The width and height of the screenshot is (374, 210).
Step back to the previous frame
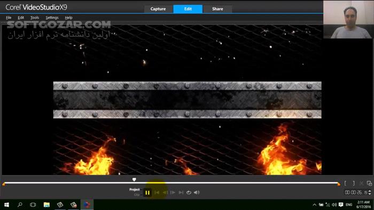[x=165, y=192]
